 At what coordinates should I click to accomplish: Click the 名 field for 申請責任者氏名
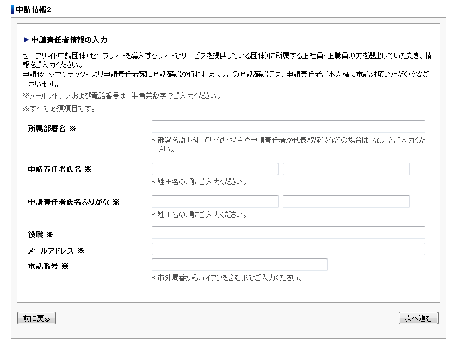pyautogui.click(x=346, y=169)
